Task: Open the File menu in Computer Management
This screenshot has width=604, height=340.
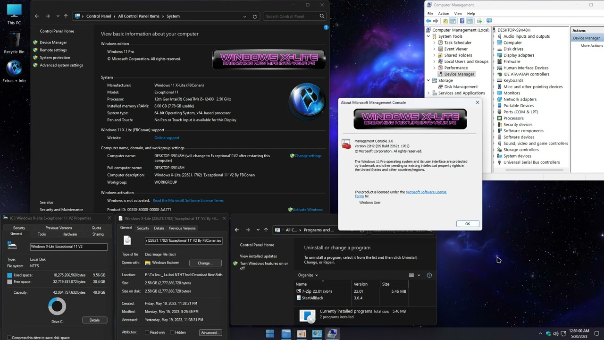Action: click(430, 13)
